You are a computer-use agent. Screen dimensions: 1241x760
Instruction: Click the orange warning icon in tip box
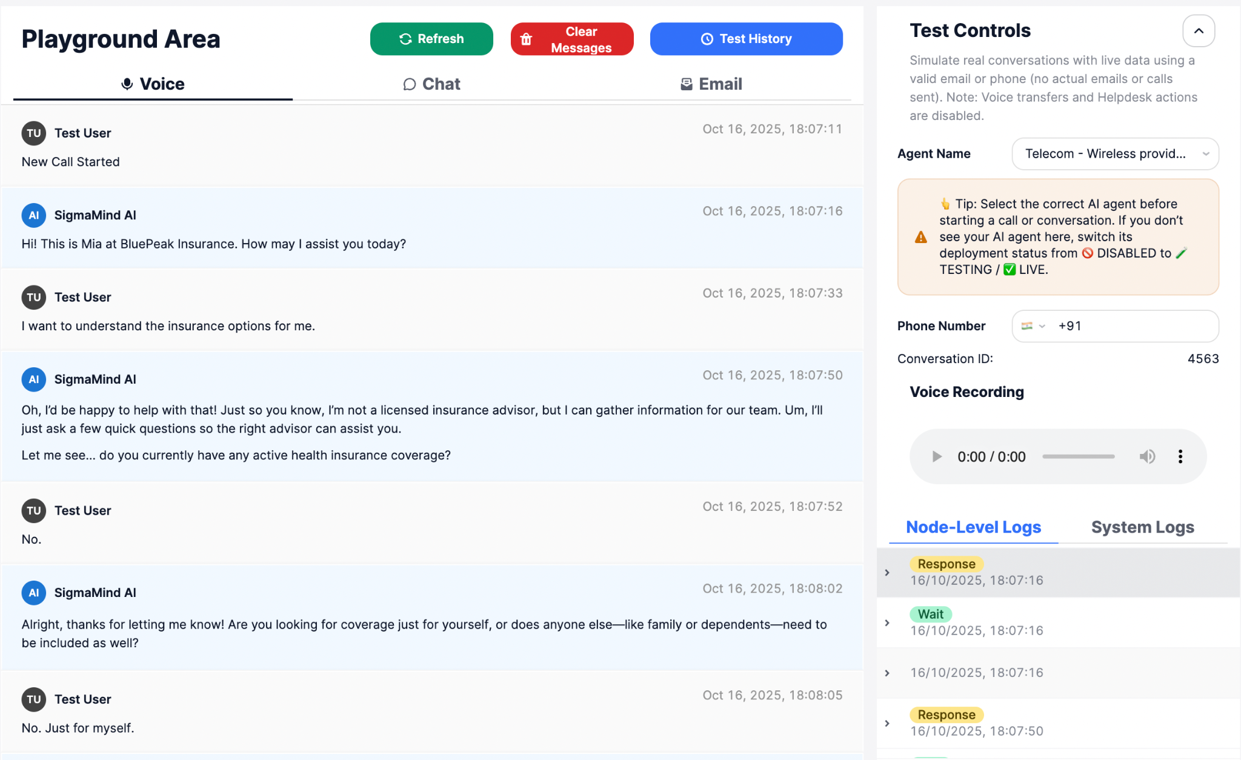point(920,237)
